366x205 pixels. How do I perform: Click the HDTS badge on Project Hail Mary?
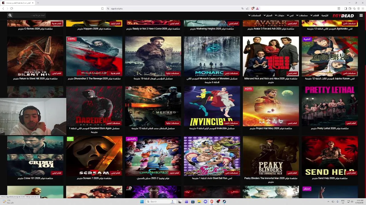pyautogui.click(x=248, y=89)
